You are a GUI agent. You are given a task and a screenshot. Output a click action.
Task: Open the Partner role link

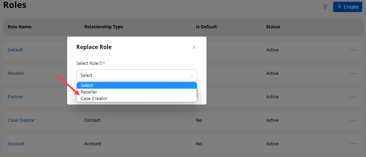click(16, 97)
